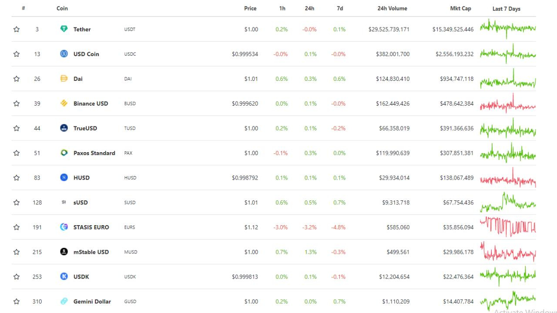Open the STASIS EURO 7-day sparkline chart
Image resolution: width=557 pixels, height=313 pixels.
[508, 226]
